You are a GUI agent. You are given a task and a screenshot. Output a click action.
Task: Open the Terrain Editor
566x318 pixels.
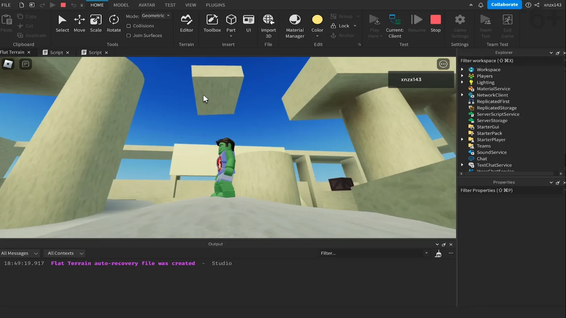186,24
